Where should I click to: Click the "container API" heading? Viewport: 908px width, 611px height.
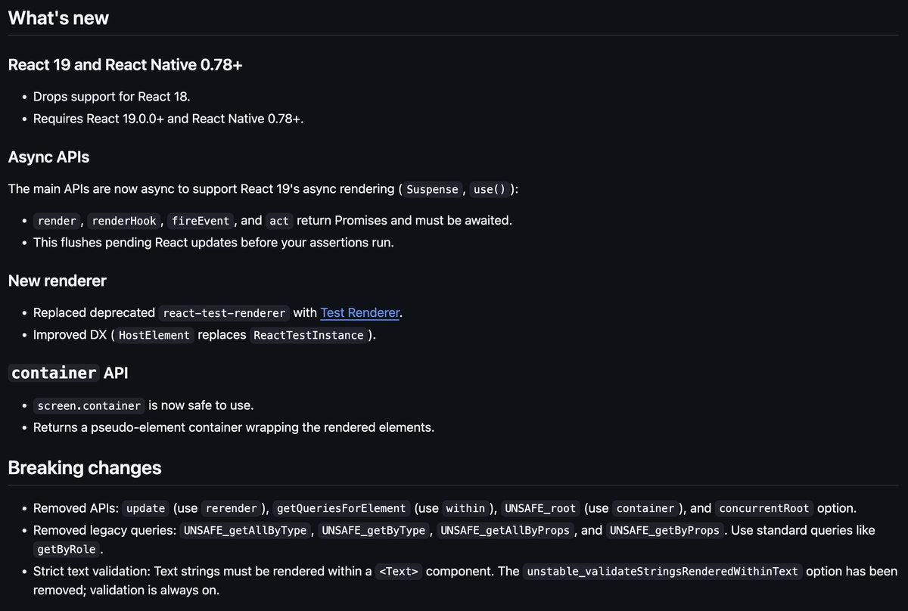68,373
